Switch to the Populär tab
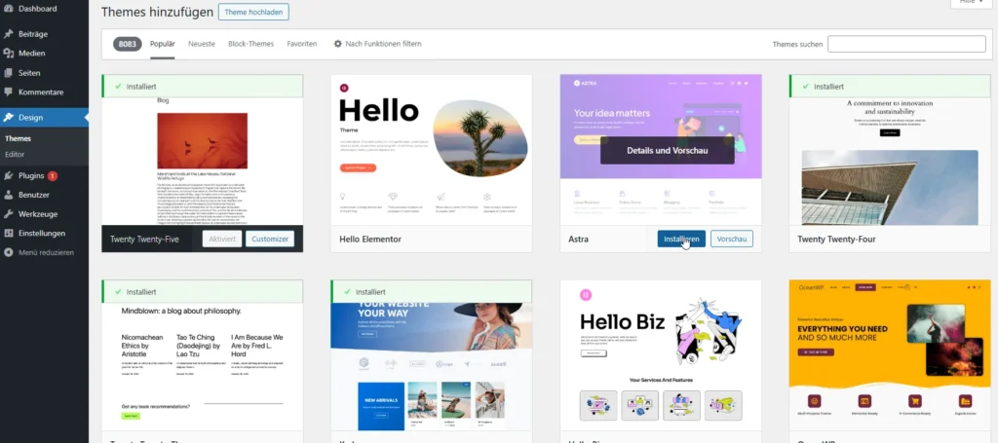The width and height of the screenshot is (998, 443). coord(163,44)
